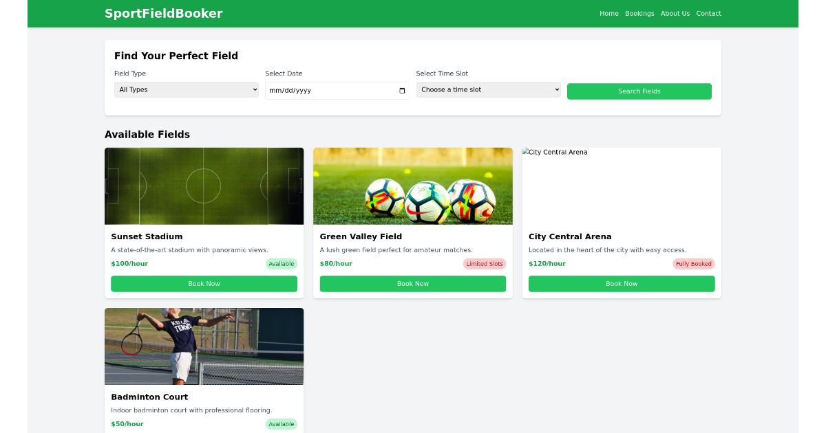The width and height of the screenshot is (826, 433).
Task: Select Home in the navigation bar
Action: coord(608,13)
